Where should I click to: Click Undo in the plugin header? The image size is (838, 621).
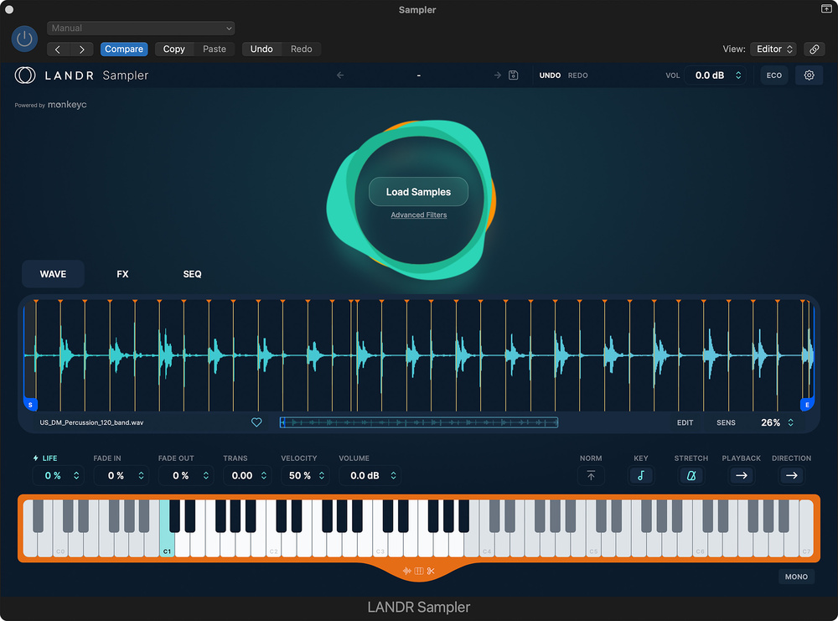pos(261,49)
